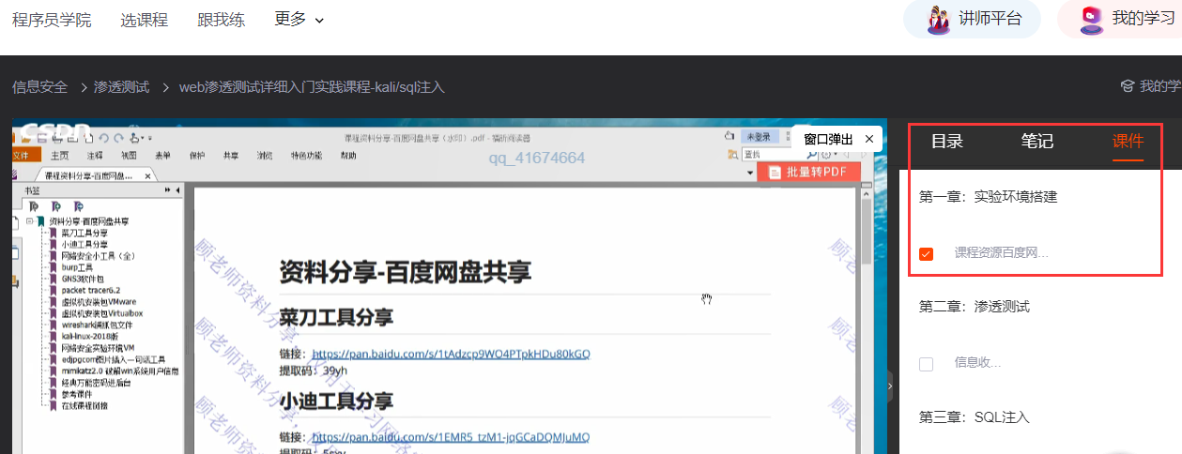Click the 批量转PDF button
This screenshot has height=454, width=1182.
[808, 173]
